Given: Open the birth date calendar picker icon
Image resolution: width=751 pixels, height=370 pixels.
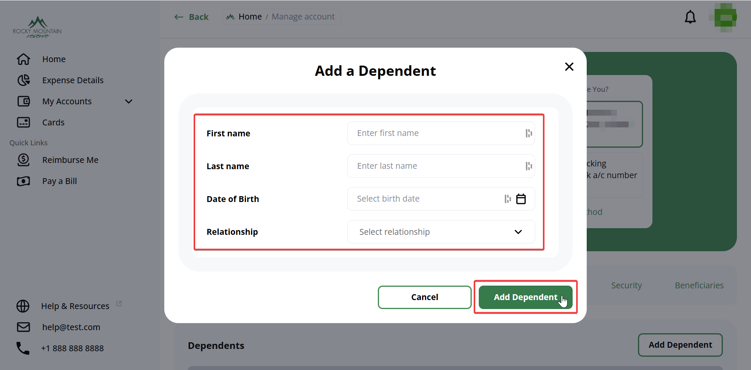Looking at the screenshot, I should point(521,199).
